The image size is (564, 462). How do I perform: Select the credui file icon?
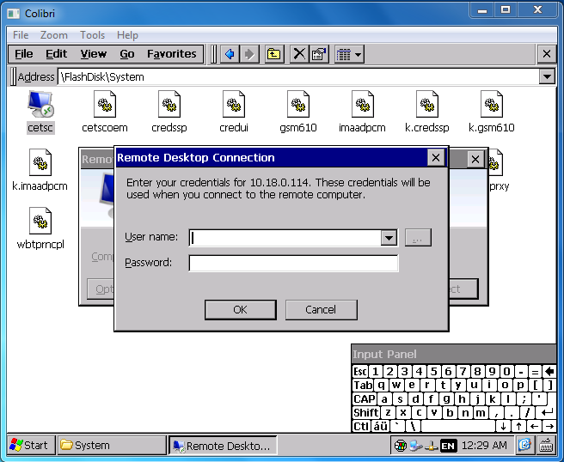coord(234,112)
